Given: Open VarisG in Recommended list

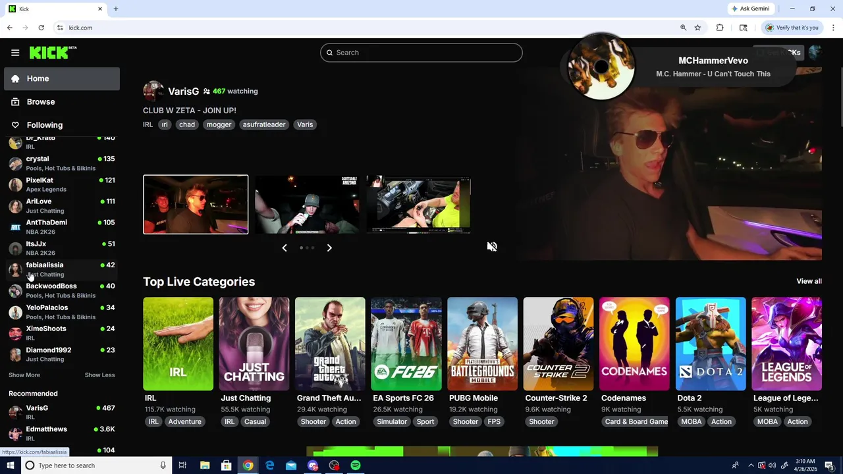Looking at the screenshot, I should click(62, 412).
